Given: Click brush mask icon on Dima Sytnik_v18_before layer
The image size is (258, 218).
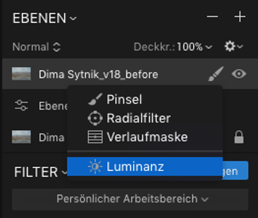Looking at the screenshot, I should [x=216, y=74].
